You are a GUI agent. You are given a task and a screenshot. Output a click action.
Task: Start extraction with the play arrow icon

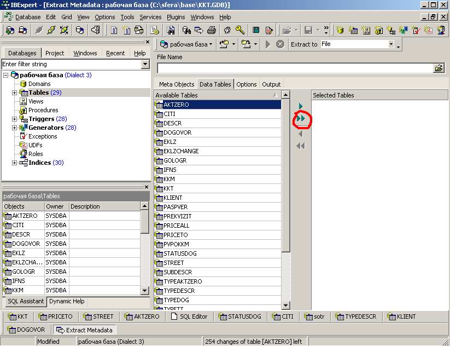[x=268, y=44]
